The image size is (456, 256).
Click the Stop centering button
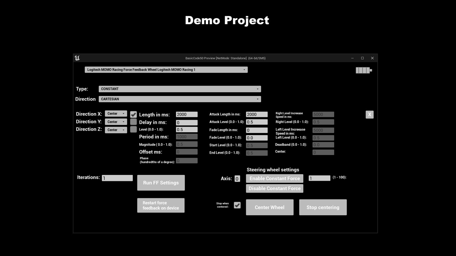tap(323, 207)
